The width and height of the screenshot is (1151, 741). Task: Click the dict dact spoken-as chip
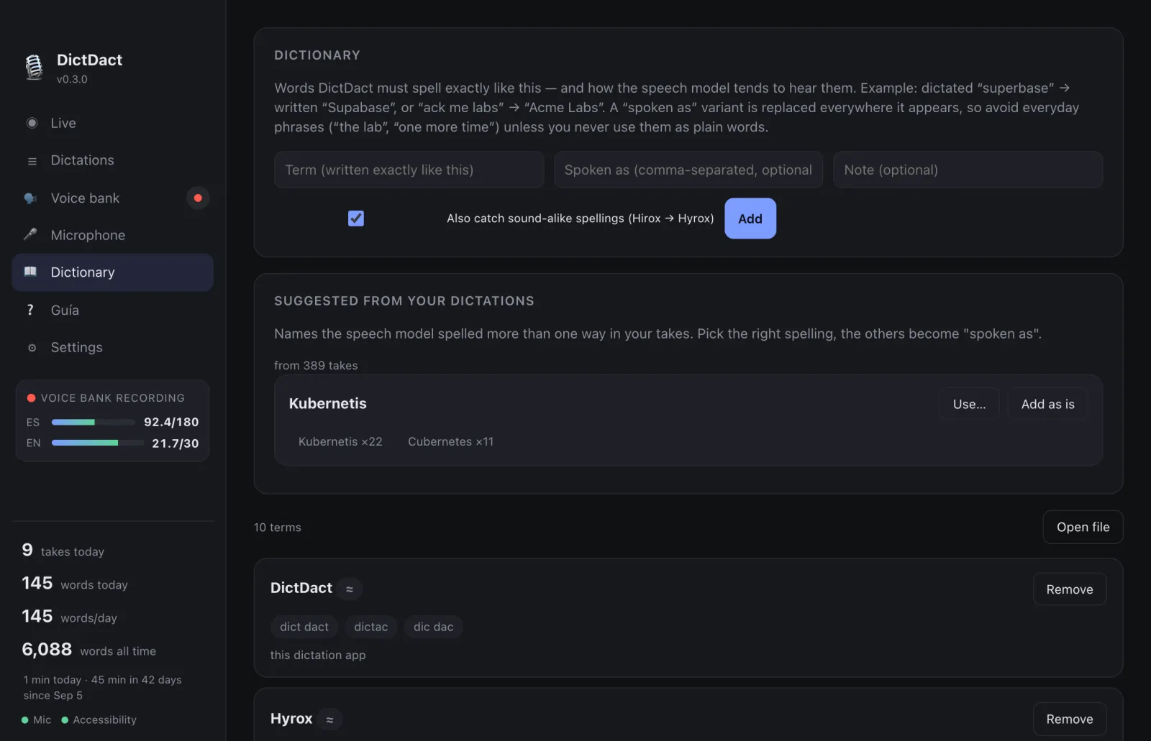[x=304, y=627]
